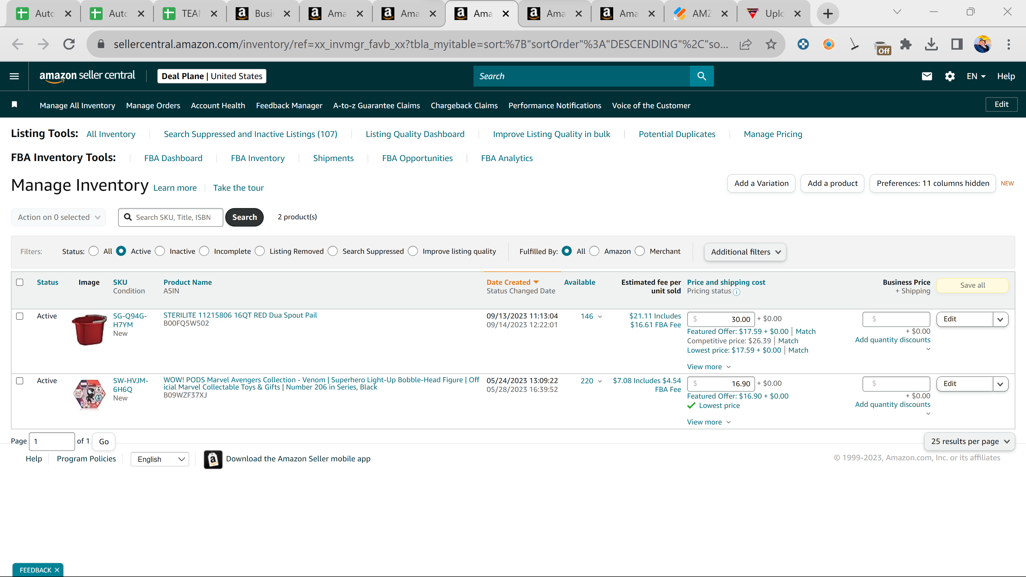Reload the page with the refresh icon
This screenshot has width=1026, height=577.
pos(69,44)
